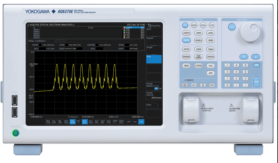Toggle the AUT OFS status indicator
This screenshot has height=163, width=278.
pyautogui.click(x=85, y=122)
